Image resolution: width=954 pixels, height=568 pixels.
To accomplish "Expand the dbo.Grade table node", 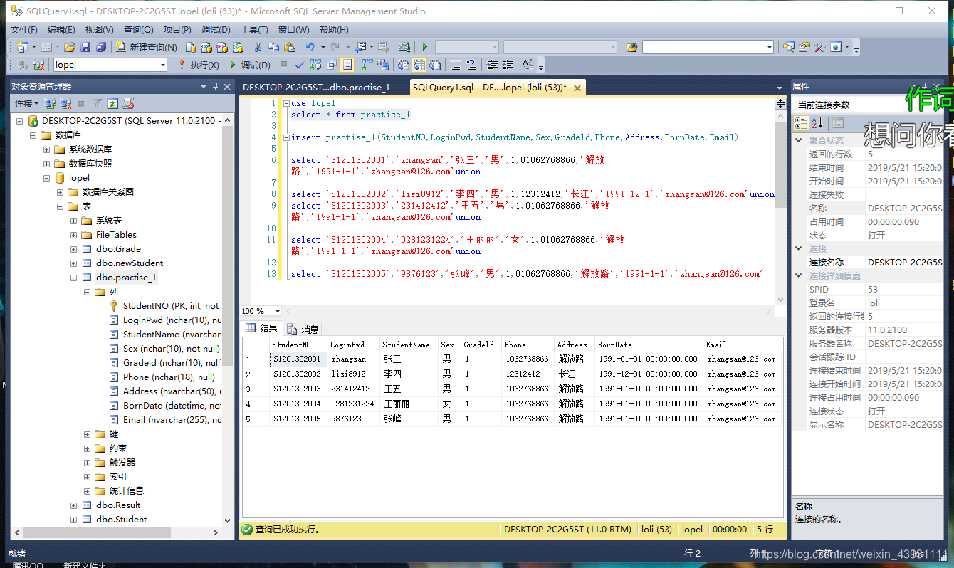I will pos(74,249).
